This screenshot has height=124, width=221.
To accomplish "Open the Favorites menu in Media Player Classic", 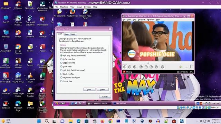I will point(151,20).
